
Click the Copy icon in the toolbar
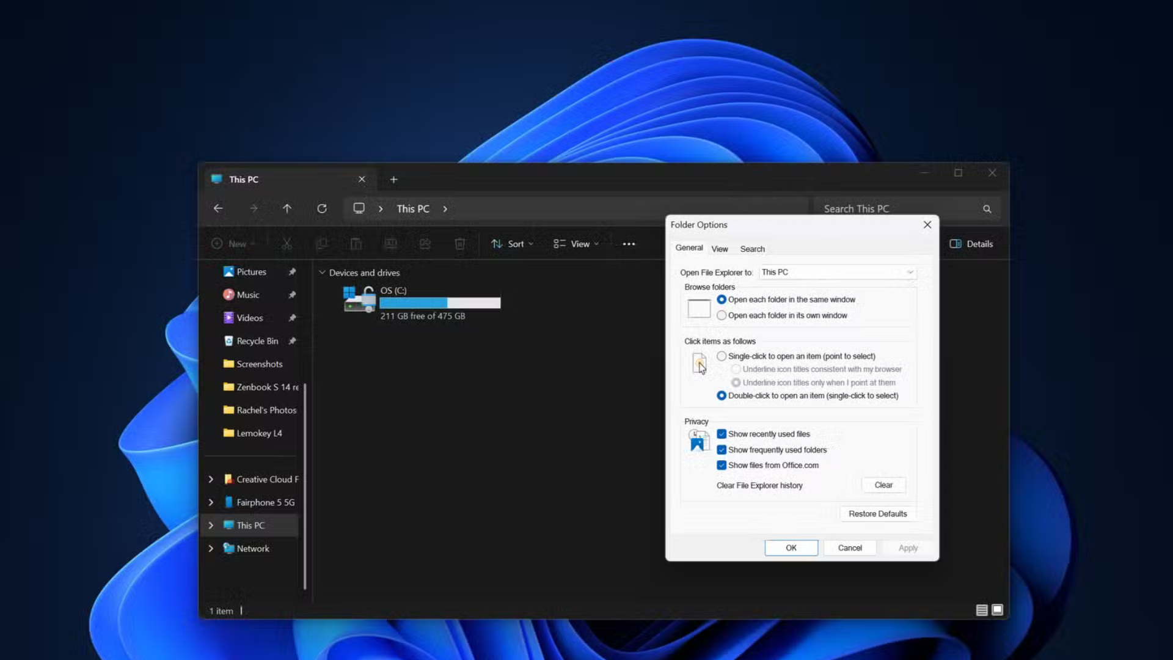coord(322,243)
